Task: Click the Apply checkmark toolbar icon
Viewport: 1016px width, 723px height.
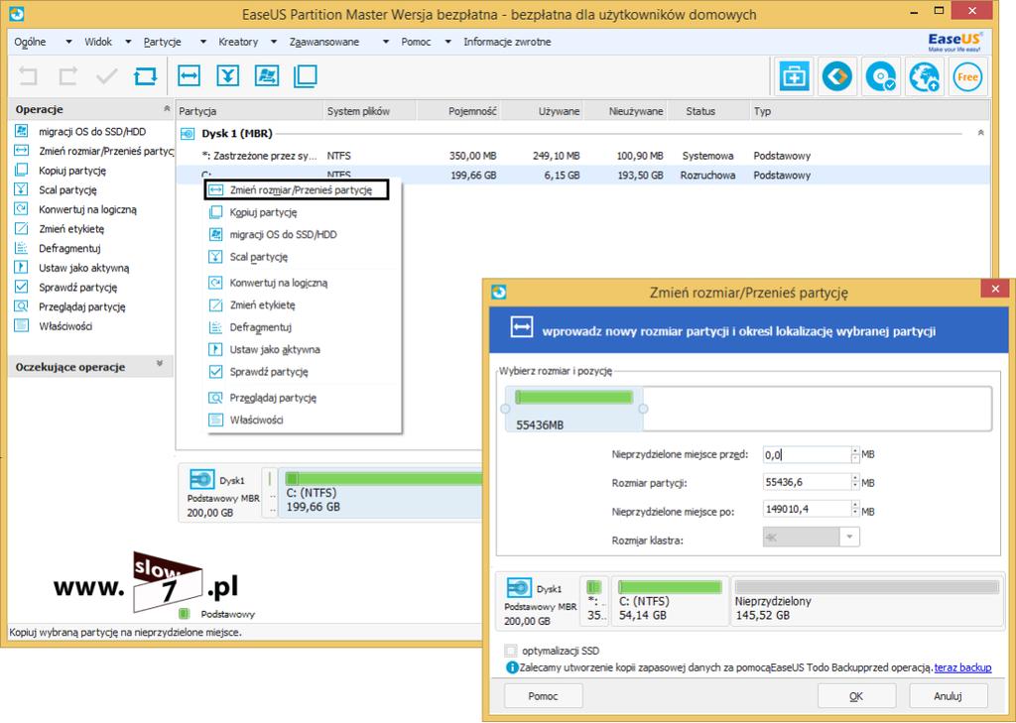Action: pos(106,76)
